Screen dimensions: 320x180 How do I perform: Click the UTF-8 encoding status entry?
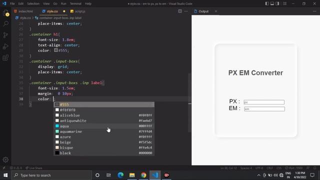259,168
